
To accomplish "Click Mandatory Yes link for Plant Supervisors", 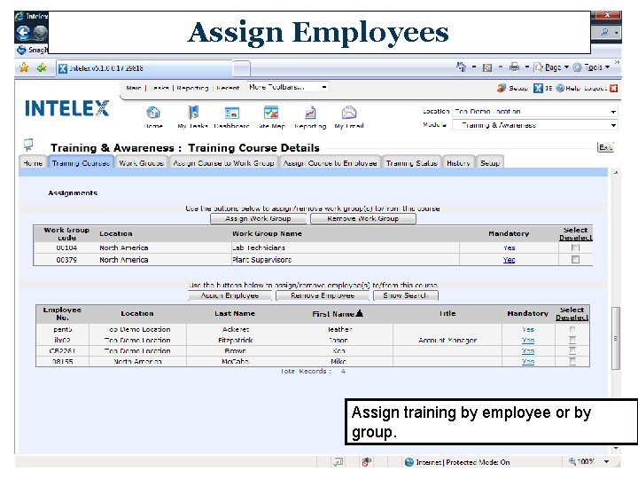I will click(509, 259).
